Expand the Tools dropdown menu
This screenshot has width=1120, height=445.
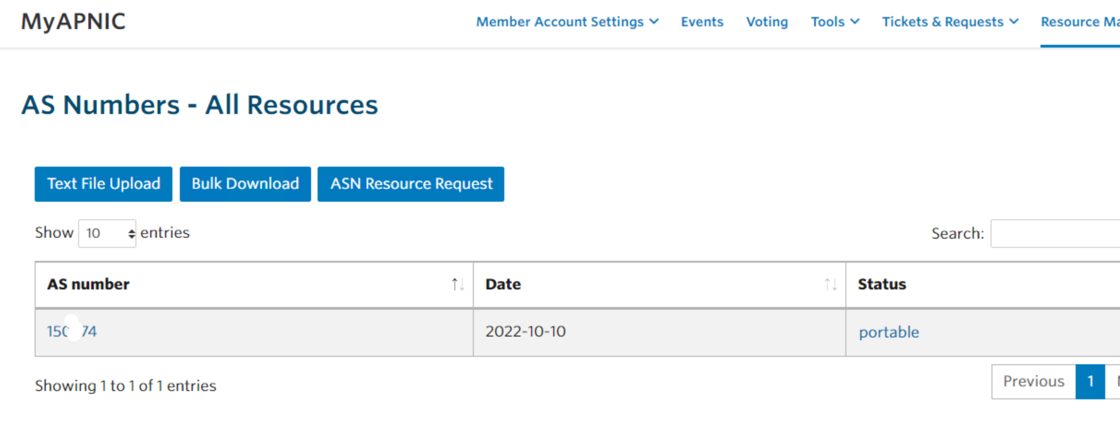(835, 22)
